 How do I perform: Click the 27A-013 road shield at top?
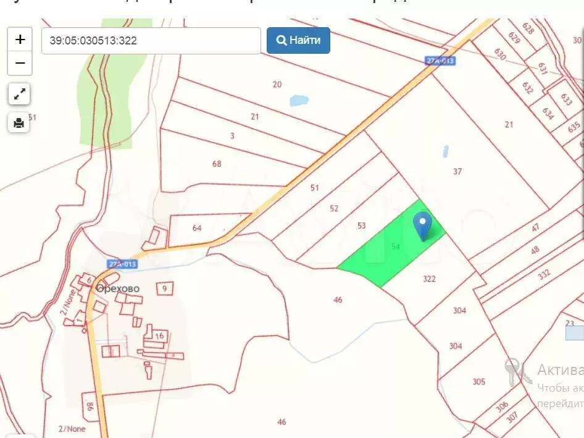tap(440, 61)
